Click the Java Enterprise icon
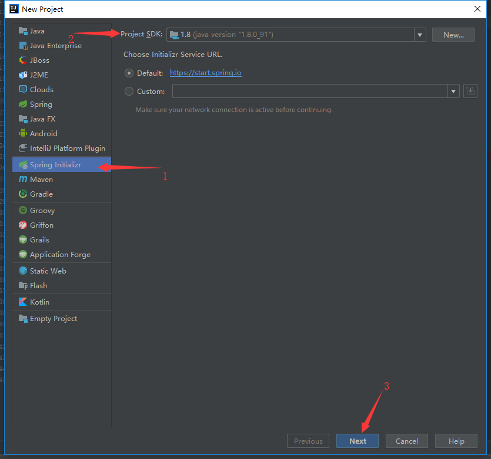 pos(23,46)
